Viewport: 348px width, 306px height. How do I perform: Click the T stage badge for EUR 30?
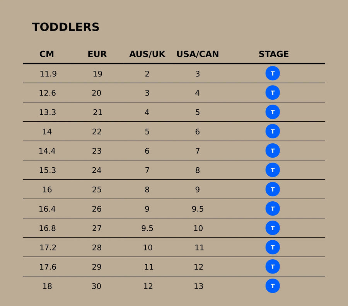coord(273,286)
